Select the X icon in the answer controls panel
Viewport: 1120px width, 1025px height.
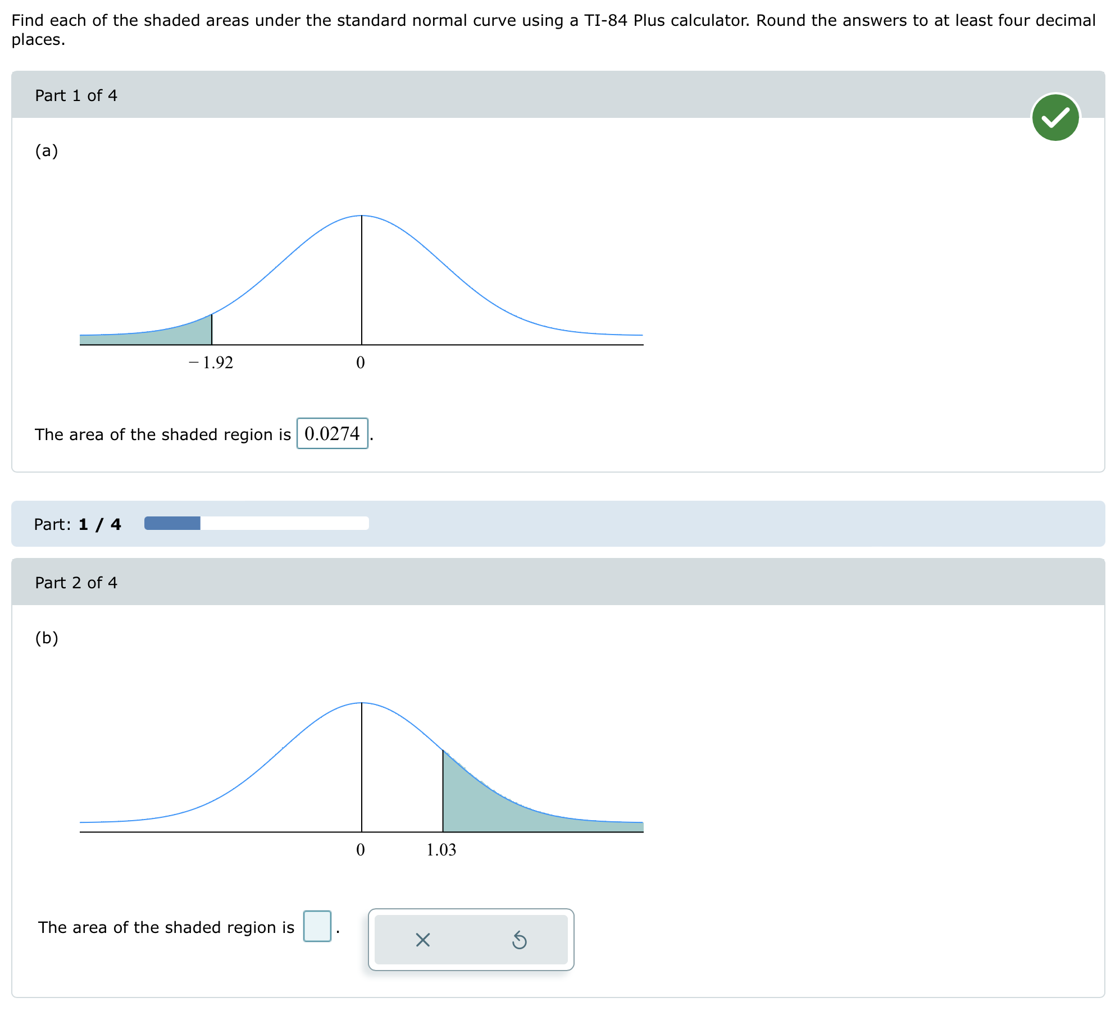click(422, 941)
